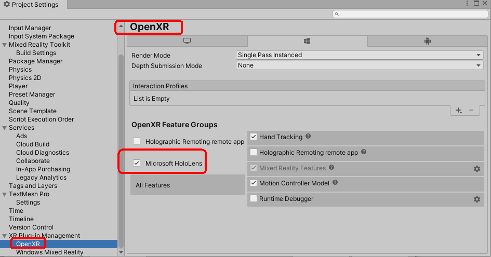Open Timeline settings
The width and height of the screenshot is (491, 257).
pos(21,219)
